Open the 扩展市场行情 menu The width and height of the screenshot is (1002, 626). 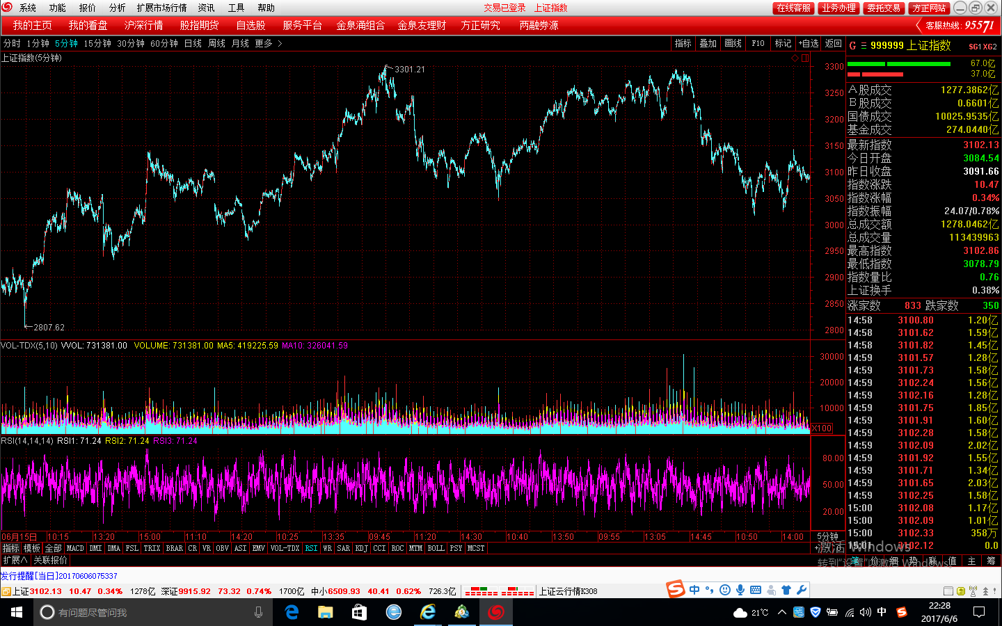pos(162,8)
